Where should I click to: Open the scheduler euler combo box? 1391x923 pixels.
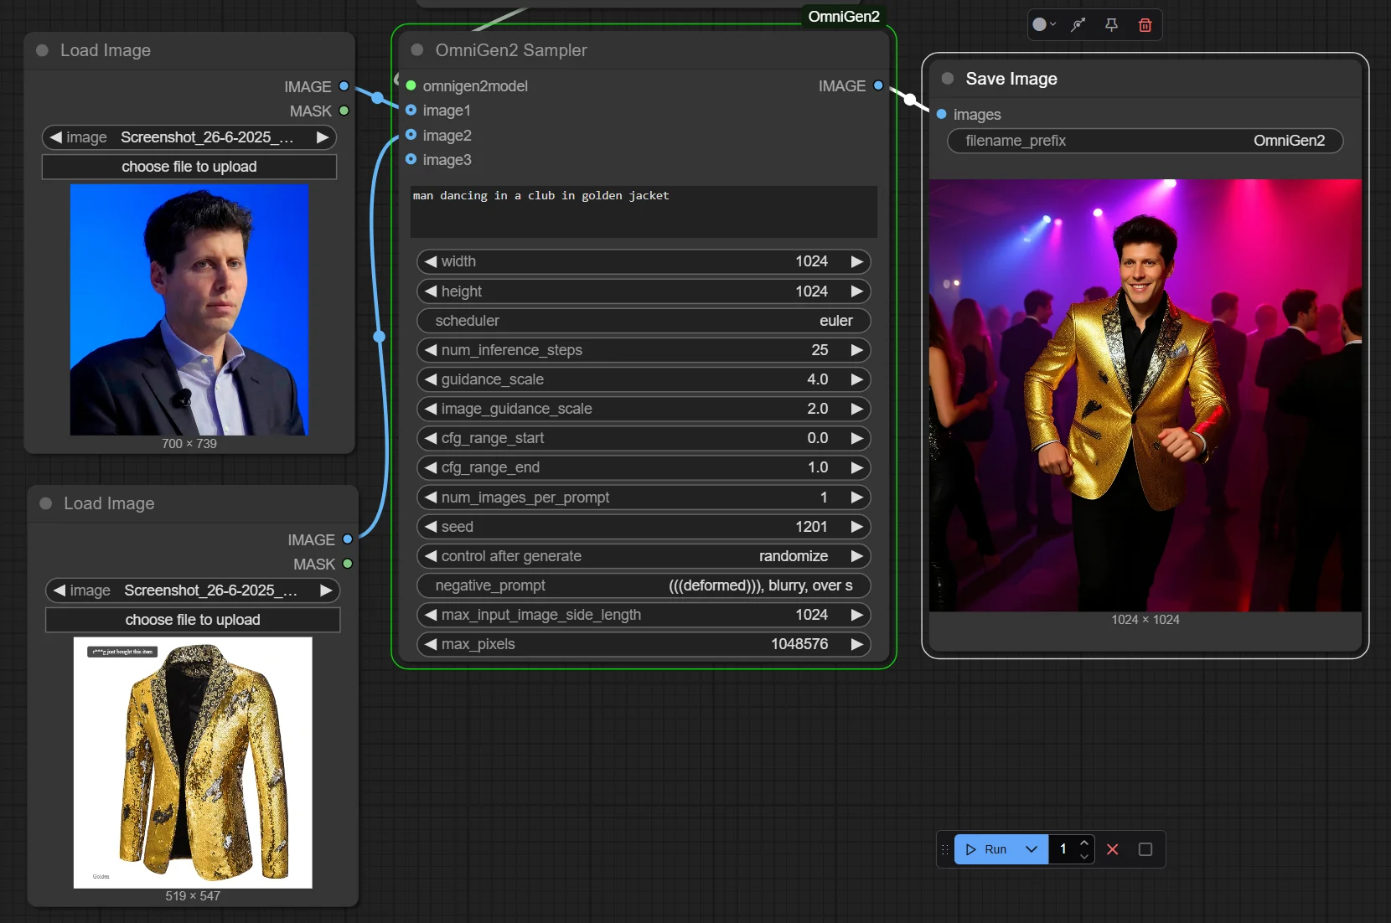click(644, 321)
